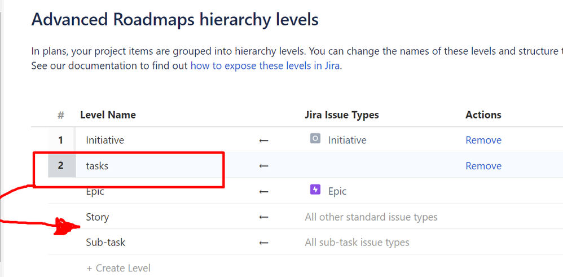Remove the Initiative hierarchy level

pyautogui.click(x=483, y=140)
